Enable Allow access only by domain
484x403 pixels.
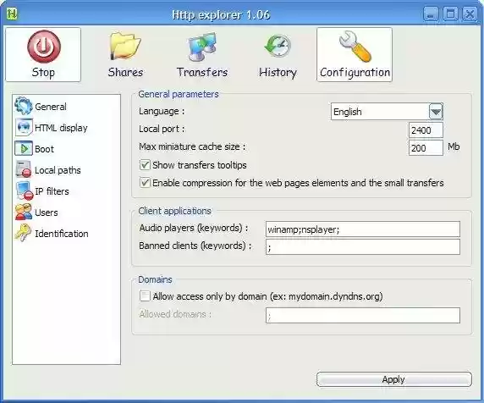(145, 295)
